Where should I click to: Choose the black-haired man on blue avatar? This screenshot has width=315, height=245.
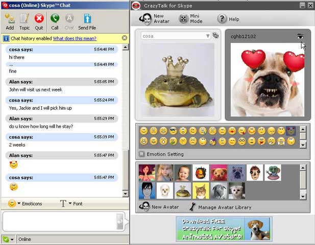147,190
